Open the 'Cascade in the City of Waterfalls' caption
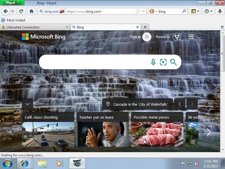 (138, 104)
